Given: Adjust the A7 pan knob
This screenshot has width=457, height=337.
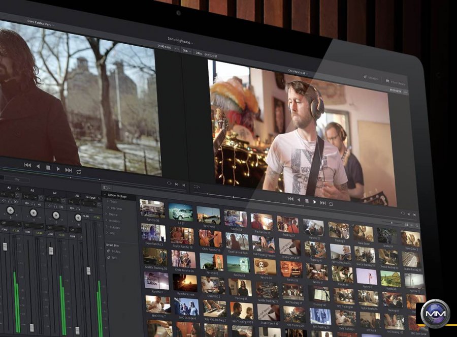Looking at the screenshot, I should click(56, 216).
